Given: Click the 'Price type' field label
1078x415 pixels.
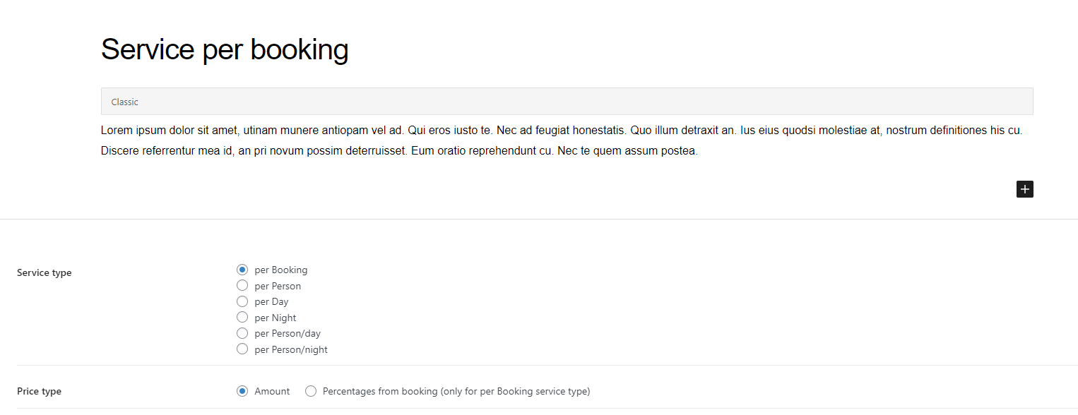Looking at the screenshot, I should point(39,391).
